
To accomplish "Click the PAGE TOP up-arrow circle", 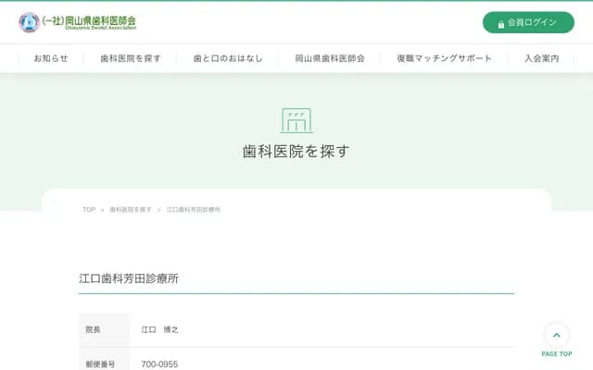I will (557, 335).
